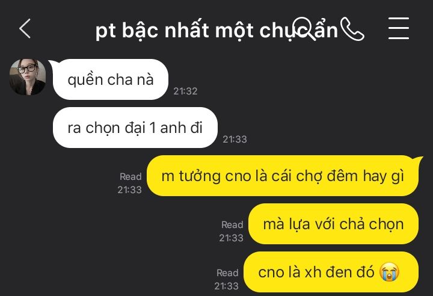Click 21:33 time left of "xh đen" message
Image resolution: width=433 pixels, height=296 pixels.
click(227, 286)
